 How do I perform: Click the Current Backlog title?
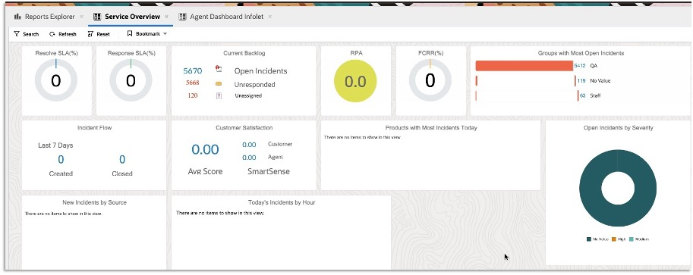point(244,53)
